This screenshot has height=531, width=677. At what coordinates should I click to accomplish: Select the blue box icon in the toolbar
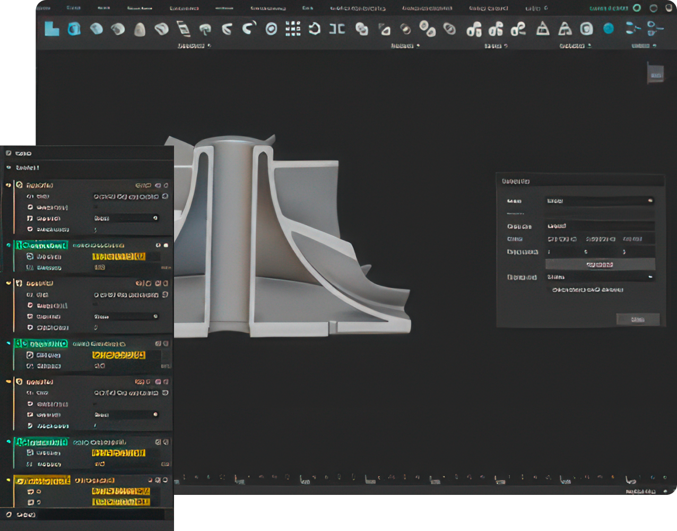(x=74, y=29)
